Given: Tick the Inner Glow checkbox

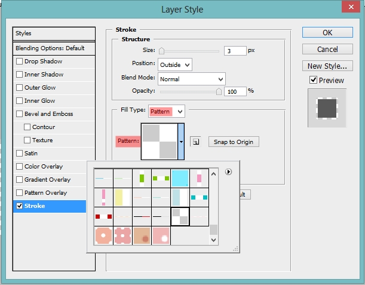Looking at the screenshot, I should point(19,100).
